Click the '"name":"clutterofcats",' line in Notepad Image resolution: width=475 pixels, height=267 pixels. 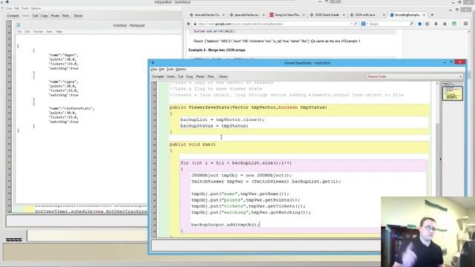(x=71, y=108)
